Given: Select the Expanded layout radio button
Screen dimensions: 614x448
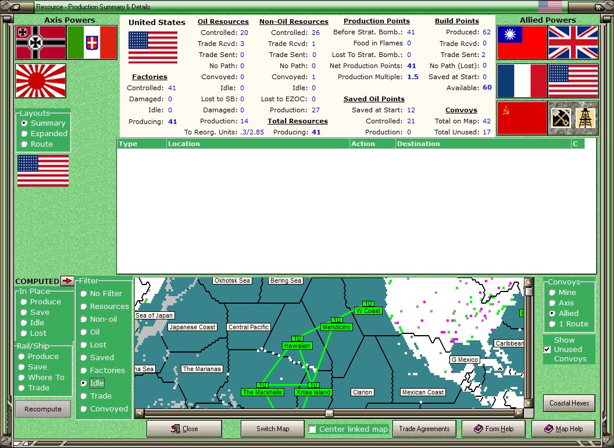Looking at the screenshot, I should [23, 133].
